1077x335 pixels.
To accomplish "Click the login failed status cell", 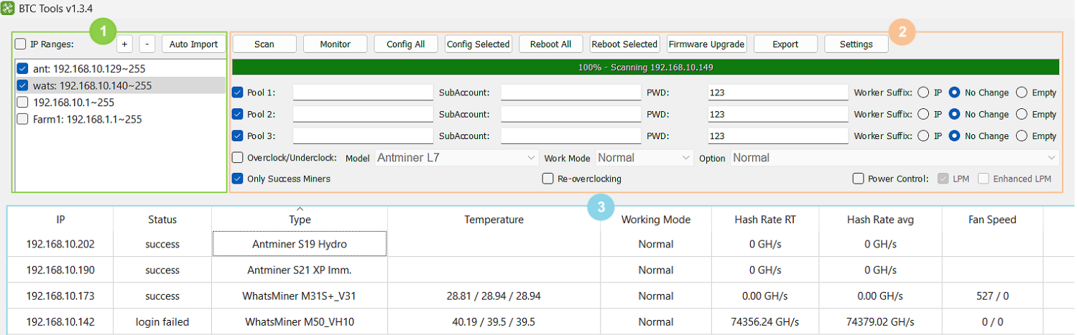I will pos(162,321).
